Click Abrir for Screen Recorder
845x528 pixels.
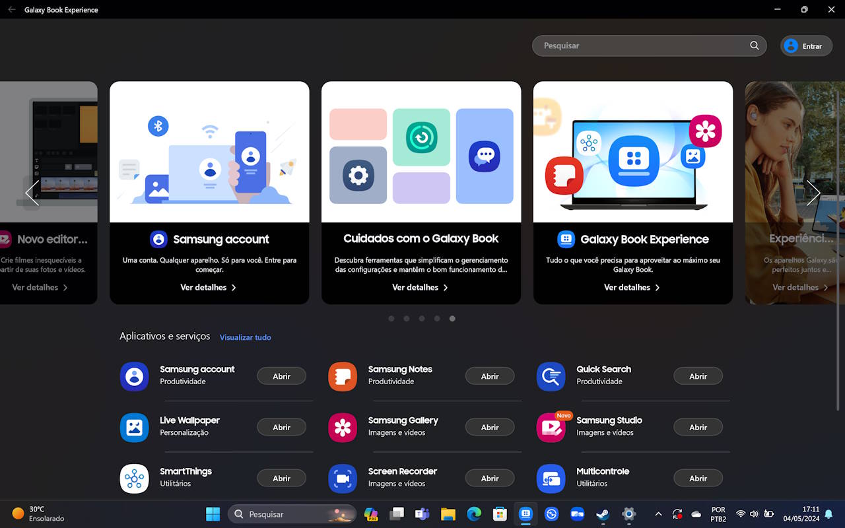coord(490,478)
